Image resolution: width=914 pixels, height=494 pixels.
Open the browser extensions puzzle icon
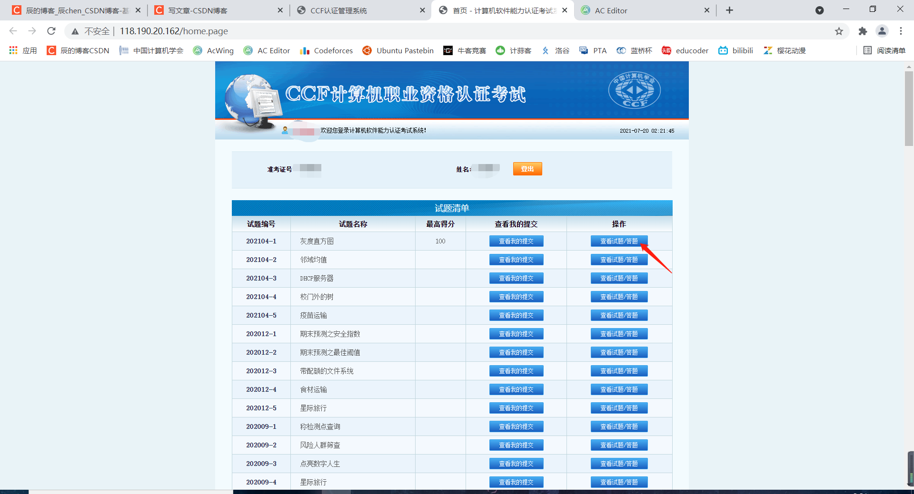(x=863, y=31)
